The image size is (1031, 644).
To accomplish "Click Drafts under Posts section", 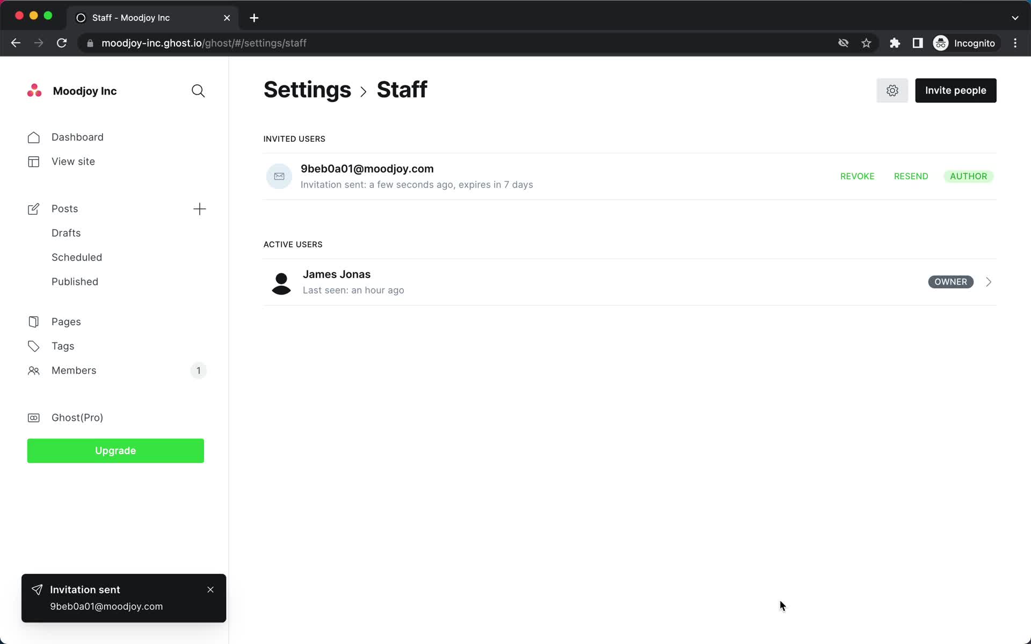I will 66,232.
